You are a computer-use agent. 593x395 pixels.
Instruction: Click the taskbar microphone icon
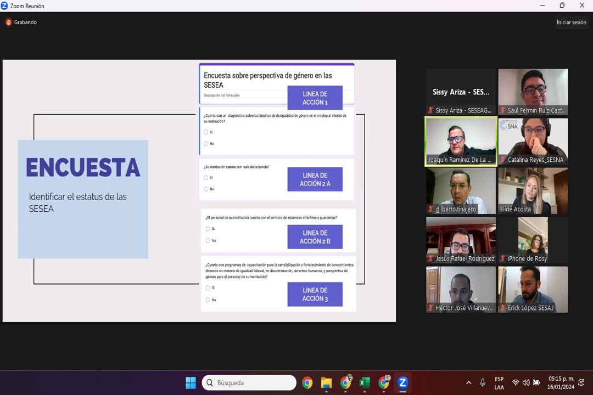[x=483, y=383]
